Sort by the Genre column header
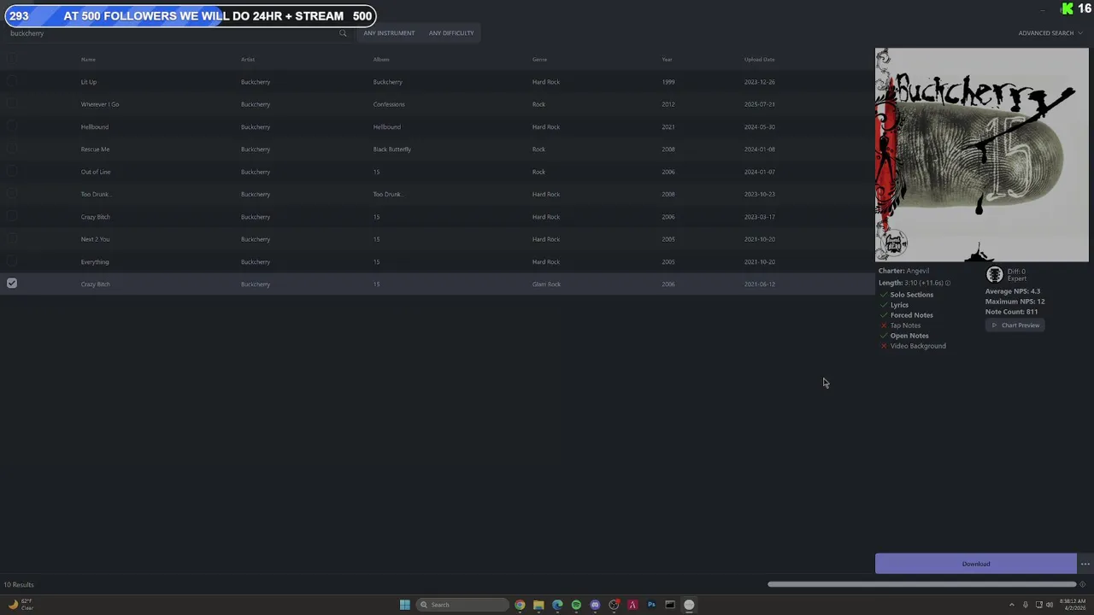Viewport: 1094px width, 615px height. coord(539,60)
